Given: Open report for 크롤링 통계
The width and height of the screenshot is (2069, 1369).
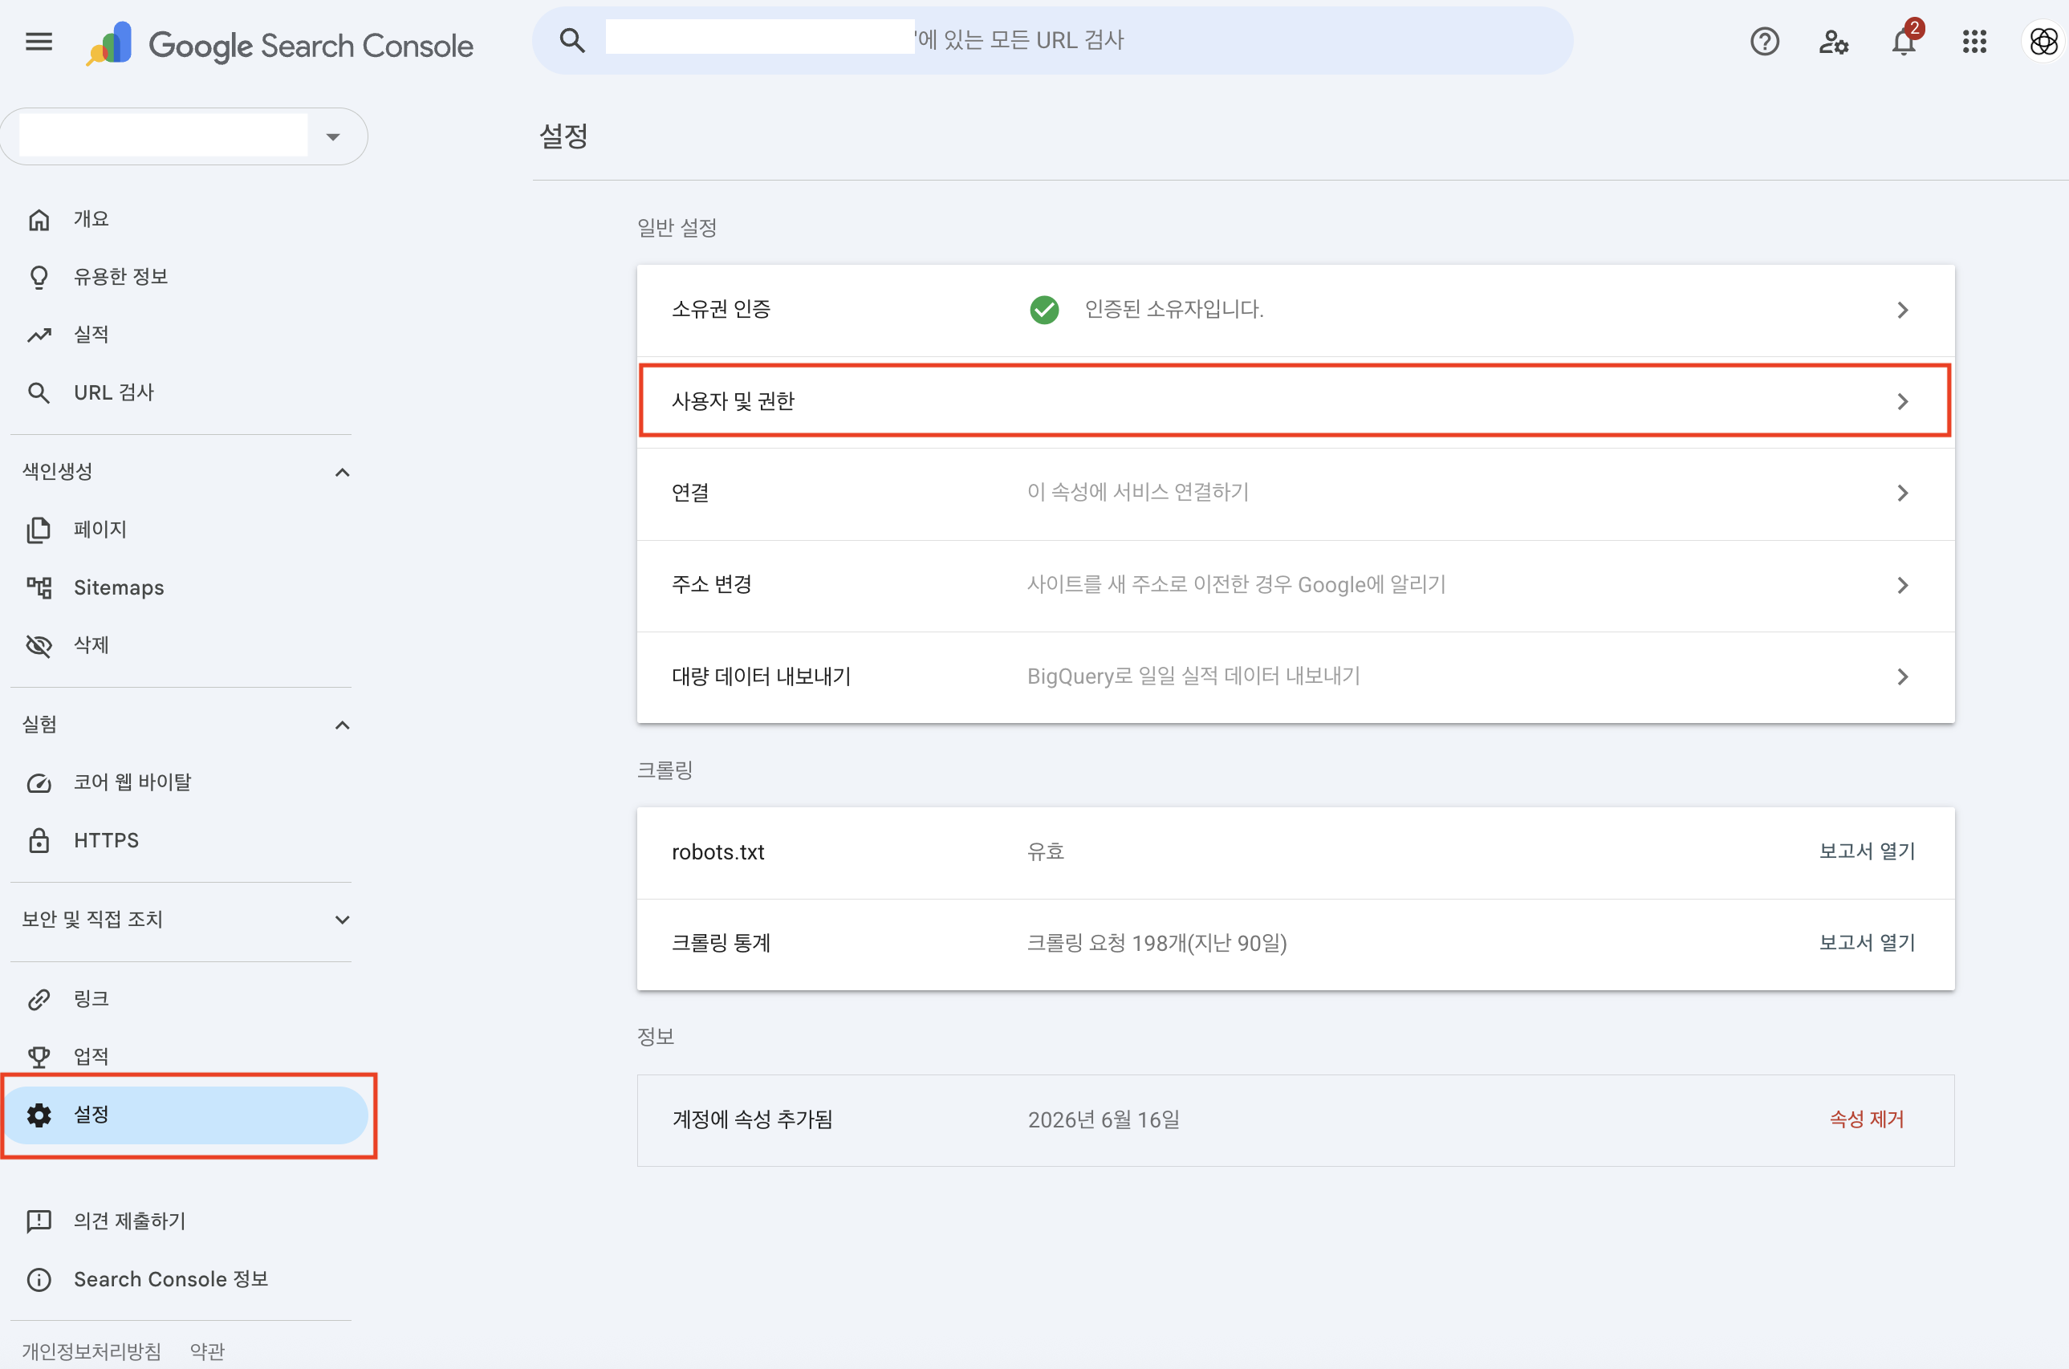Looking at the screenshot, I should 1867,943.
